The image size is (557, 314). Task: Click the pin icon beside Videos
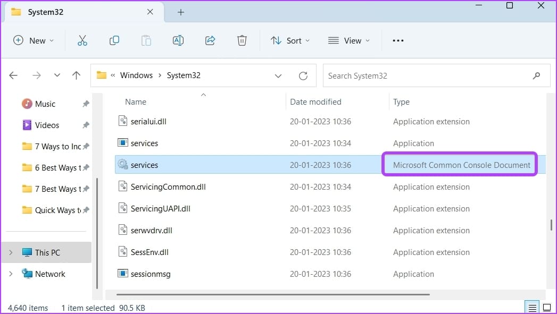click(86, 125)
